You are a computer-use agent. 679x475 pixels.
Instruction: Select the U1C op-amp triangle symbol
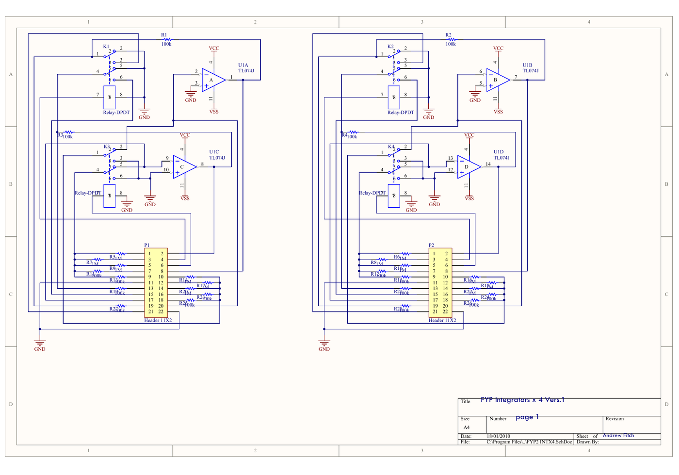coord(185,167)
